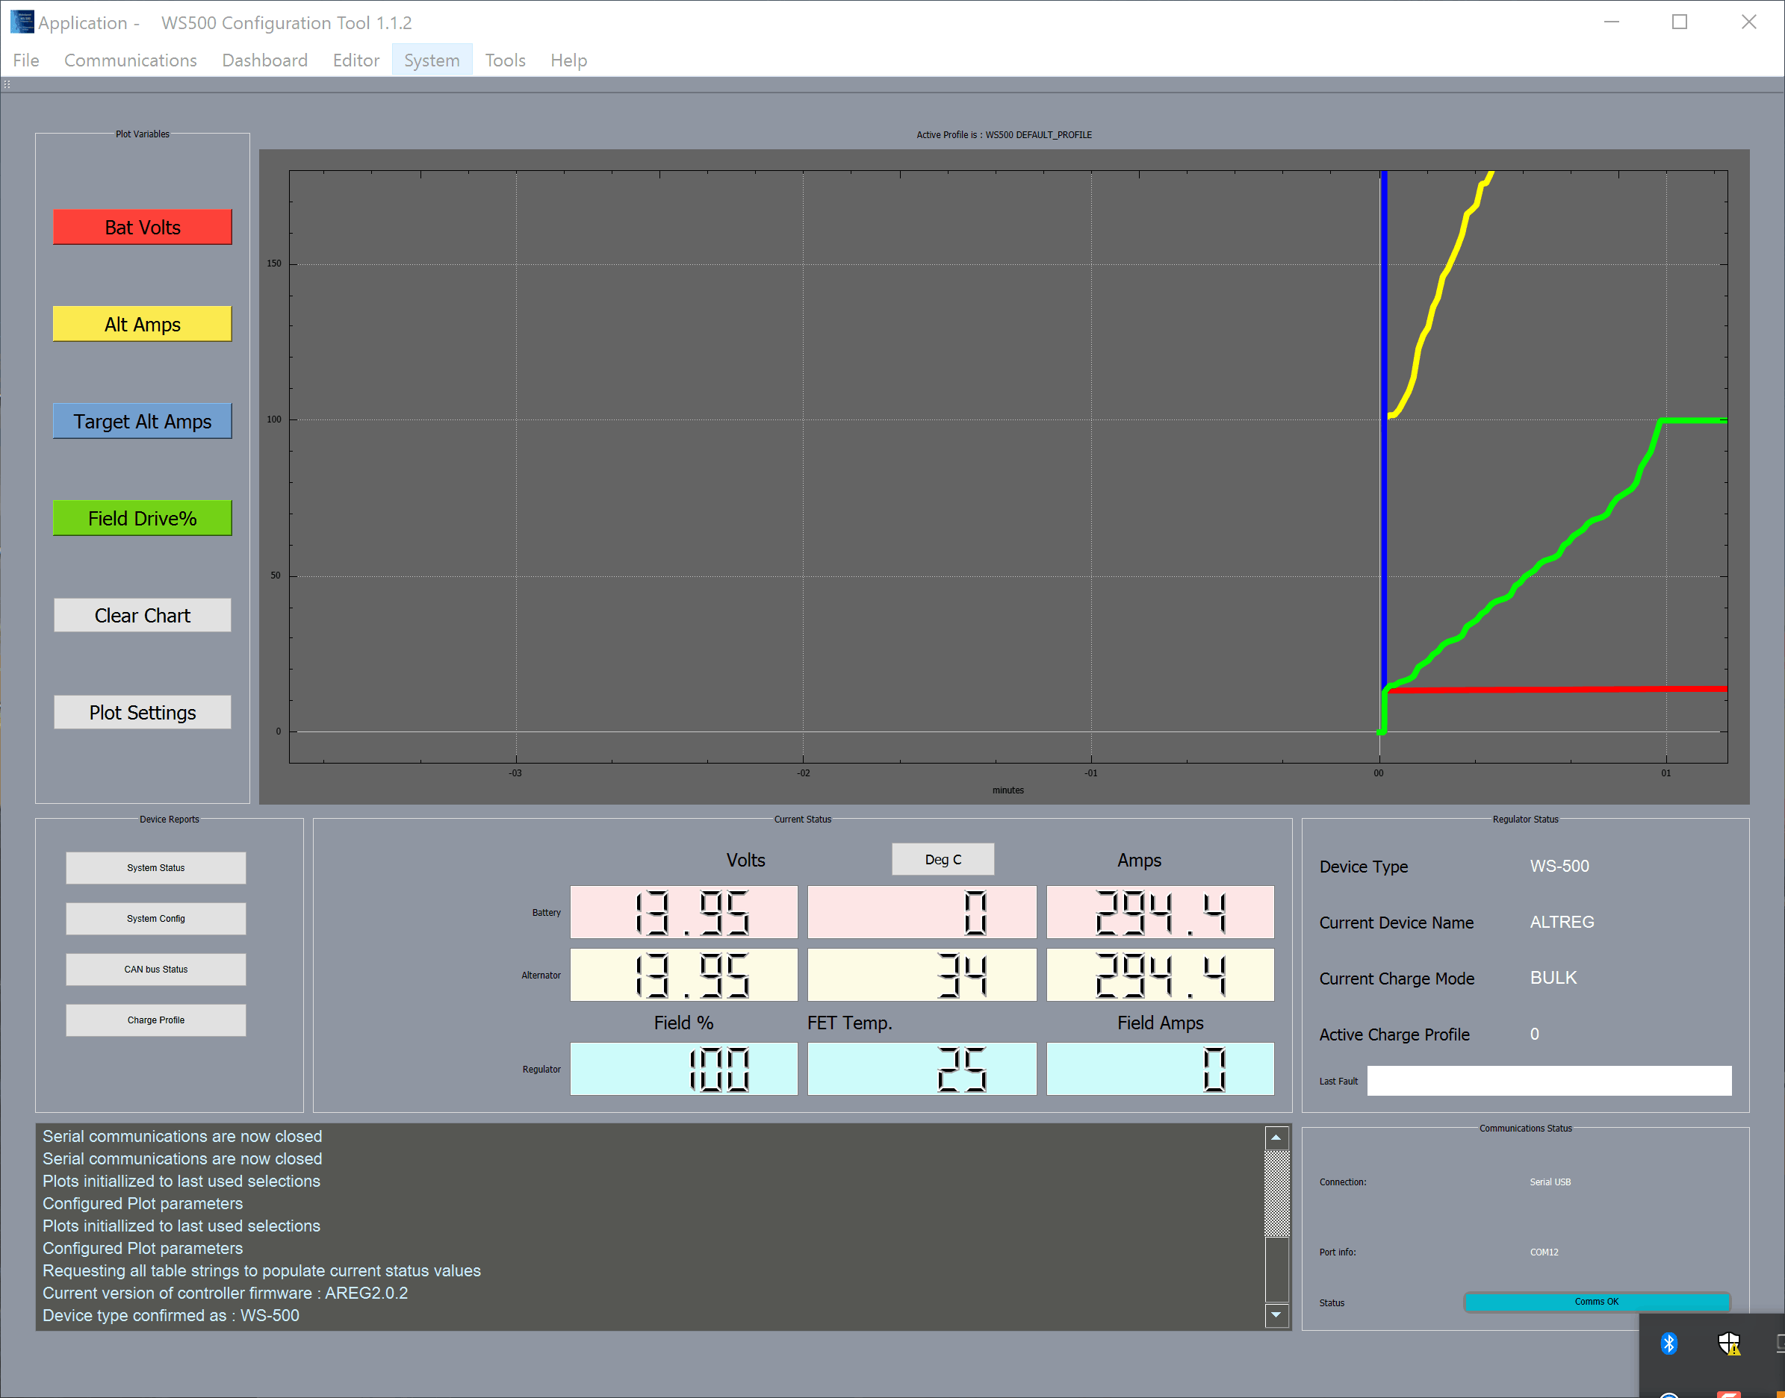The width and height of the screenshot is (1785, 1398).
Task: Click the log scroll down arrow
Action: point(1276,1314)
